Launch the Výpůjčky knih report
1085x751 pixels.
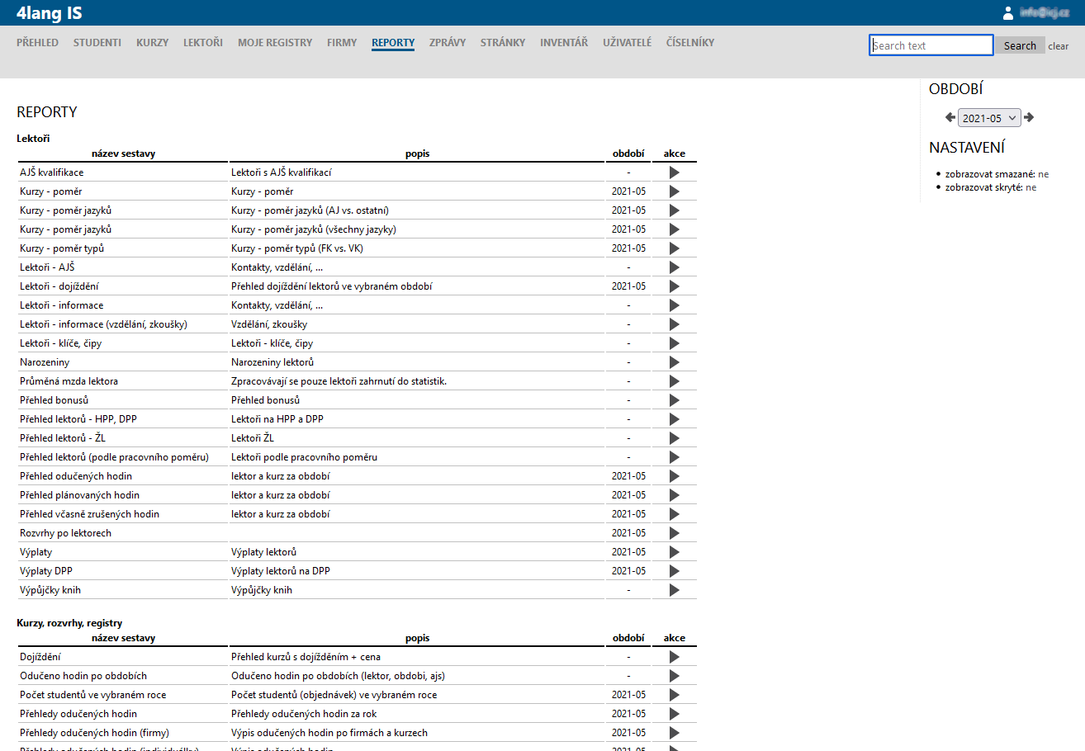click(674, 590)
